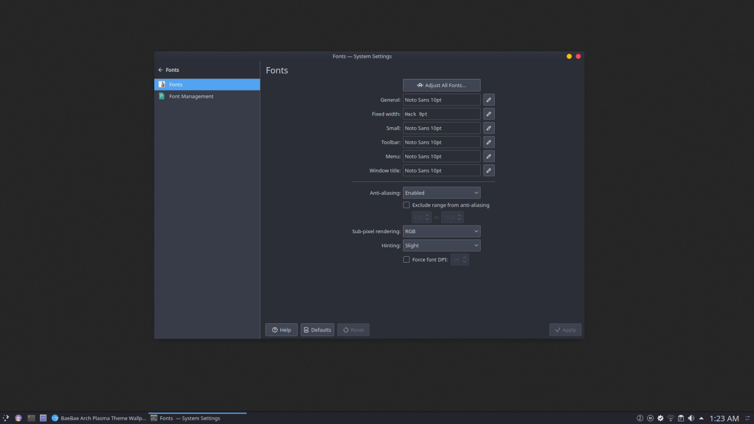Open the Anti-aliasing dropdown
Screen dimensions: 754x424
[442, 193]
